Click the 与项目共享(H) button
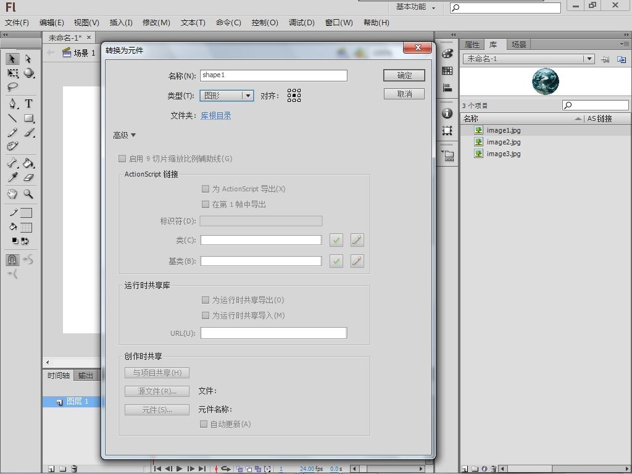Viewport: 632px width, 474px height. point(157,373)
